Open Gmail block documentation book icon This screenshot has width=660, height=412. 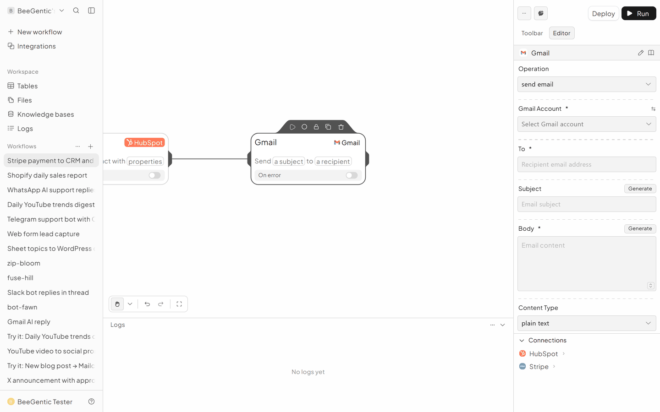[x=651, y=53]
